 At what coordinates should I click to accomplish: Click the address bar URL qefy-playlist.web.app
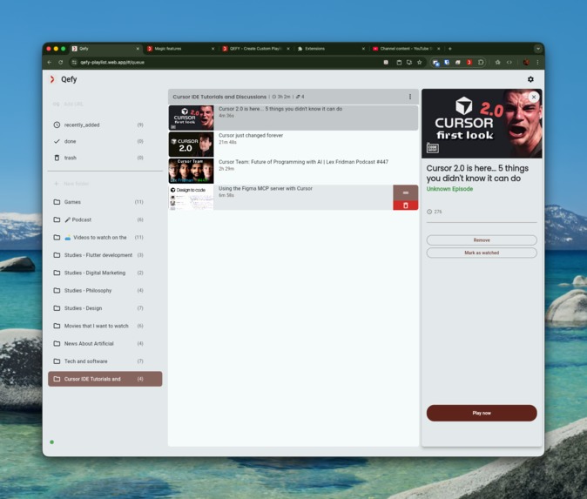pos(112,63)
